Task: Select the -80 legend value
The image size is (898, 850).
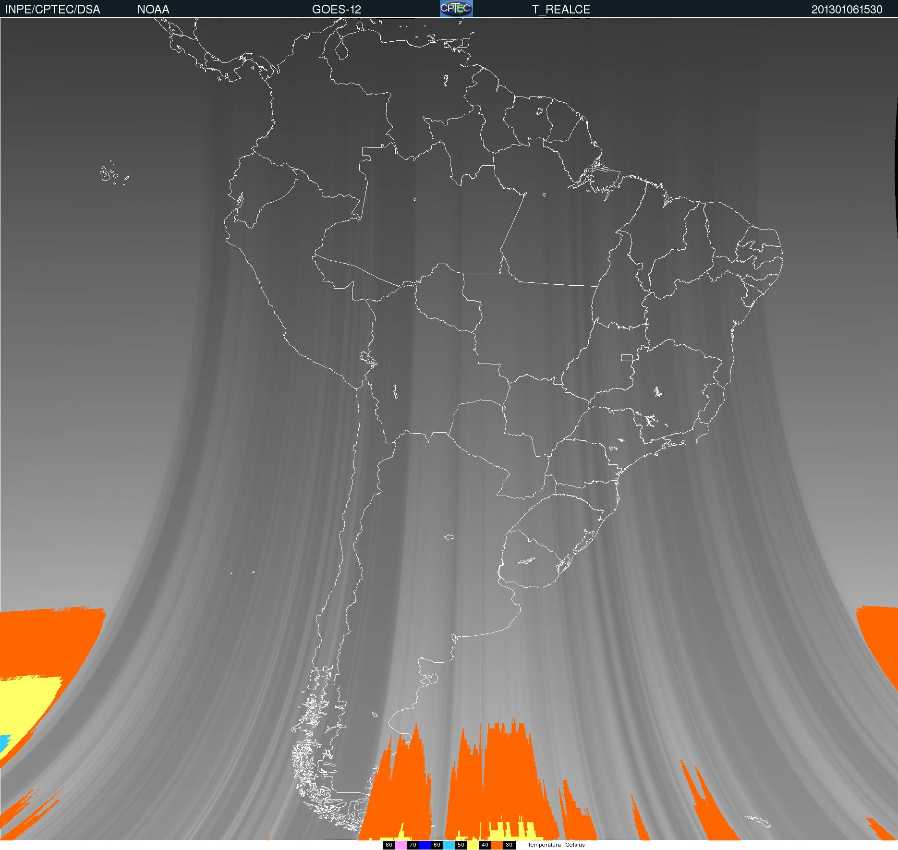Action: (x=388, y=845)
